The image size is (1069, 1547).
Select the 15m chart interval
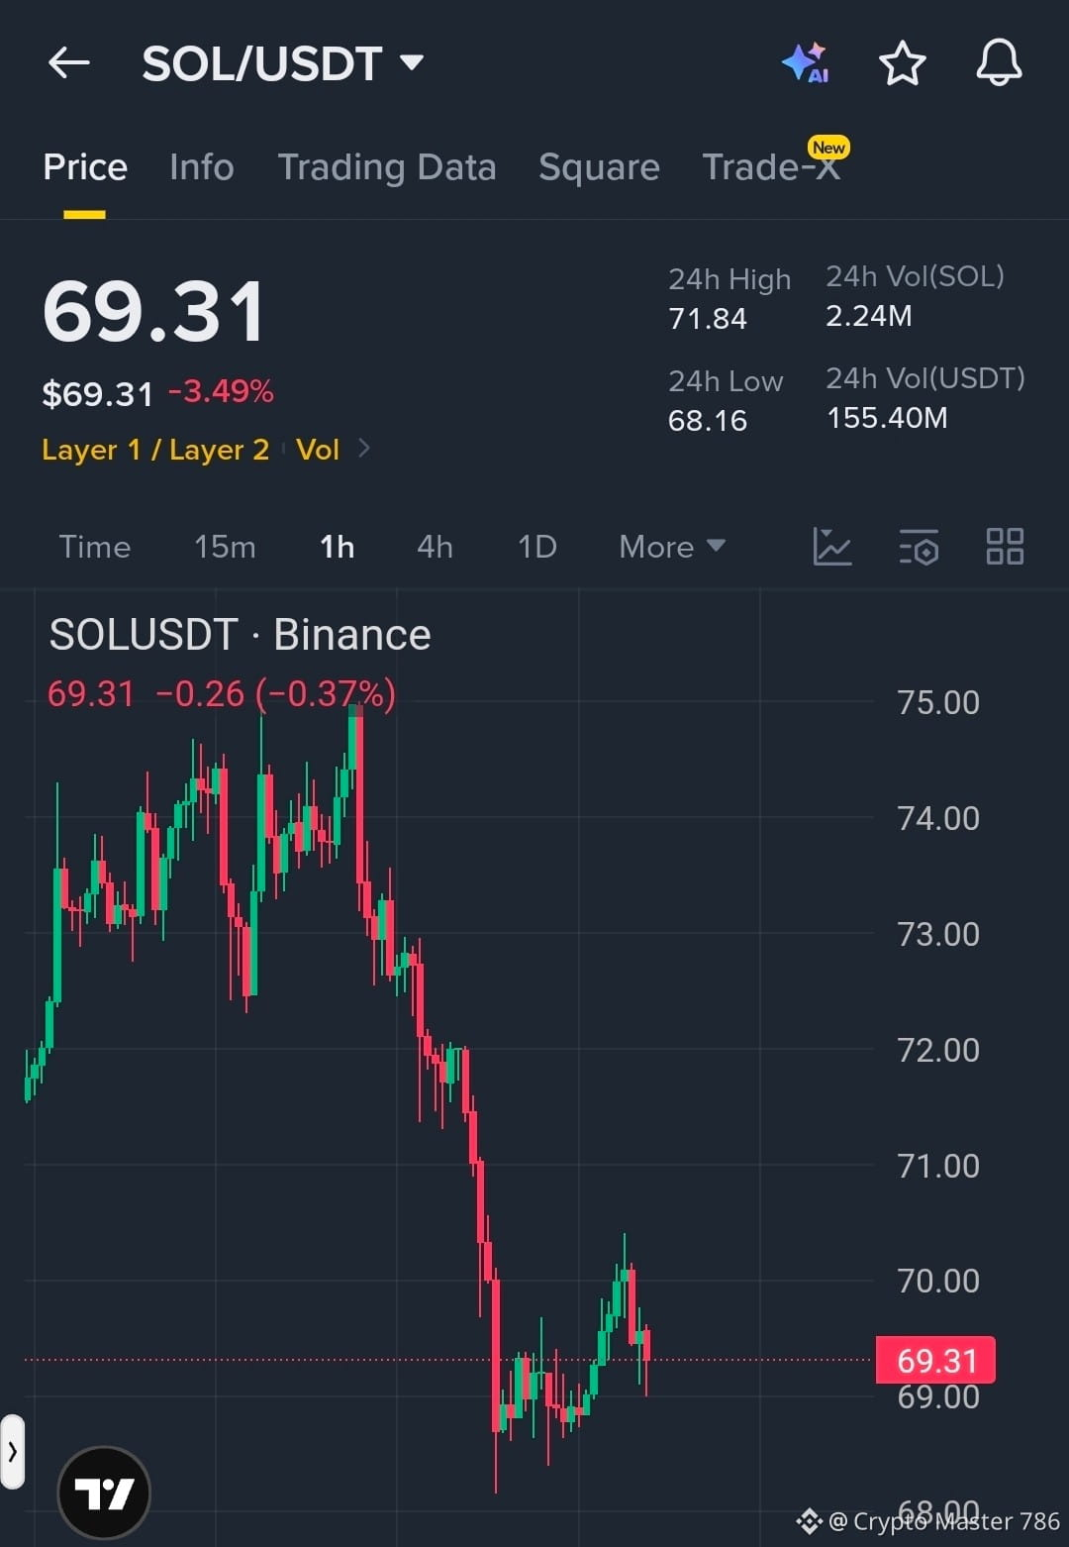225,547
